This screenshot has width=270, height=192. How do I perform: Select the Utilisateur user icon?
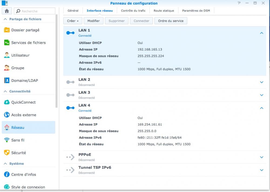7,55
